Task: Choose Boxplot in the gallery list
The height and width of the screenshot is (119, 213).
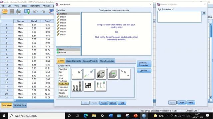Action: (x=62, y=93)
